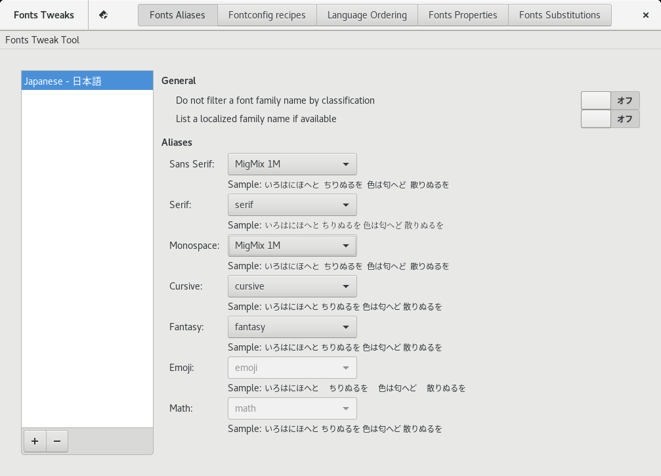This screenshot has width=661, height=476.
Task: Toggle 'Do not filter a font family name' switch
Action: point(610,100)
